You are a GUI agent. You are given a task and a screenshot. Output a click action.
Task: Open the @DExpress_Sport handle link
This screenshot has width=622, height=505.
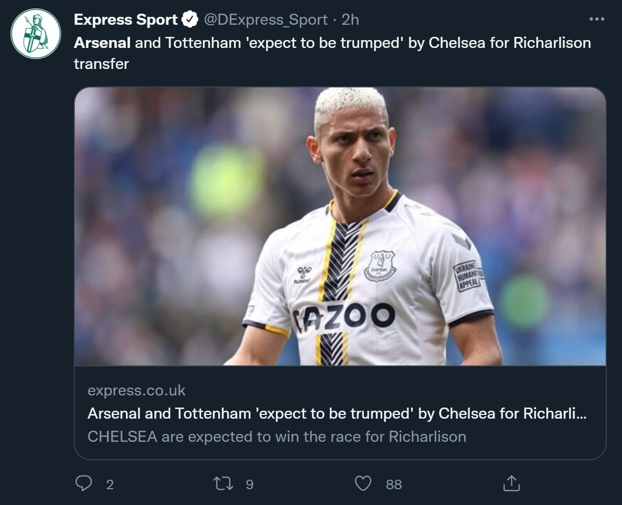pos(265,20)
